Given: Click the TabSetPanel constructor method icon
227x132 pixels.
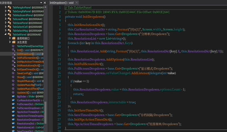Looking at the screenshot, I should pyautogui.click(x=13, y=46).
